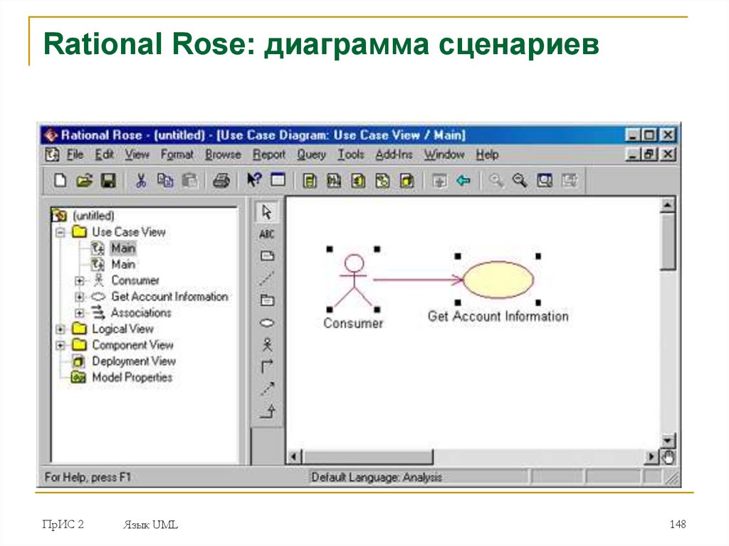
Task: Open the Window menu
Action: [444, 154]
